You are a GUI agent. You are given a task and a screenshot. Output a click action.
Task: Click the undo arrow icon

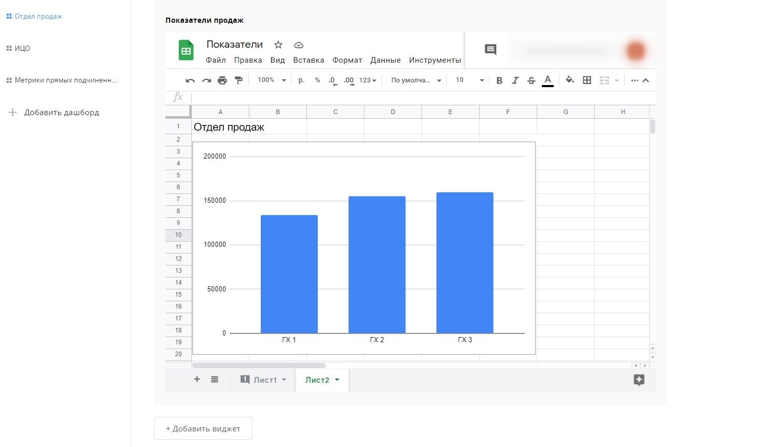pos(190,80)
